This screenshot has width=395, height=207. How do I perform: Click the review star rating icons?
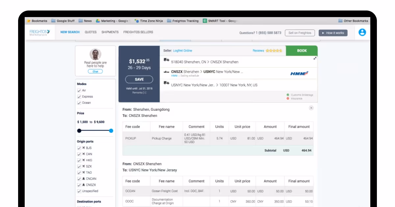pyautogui.click(x=274, y=51)
